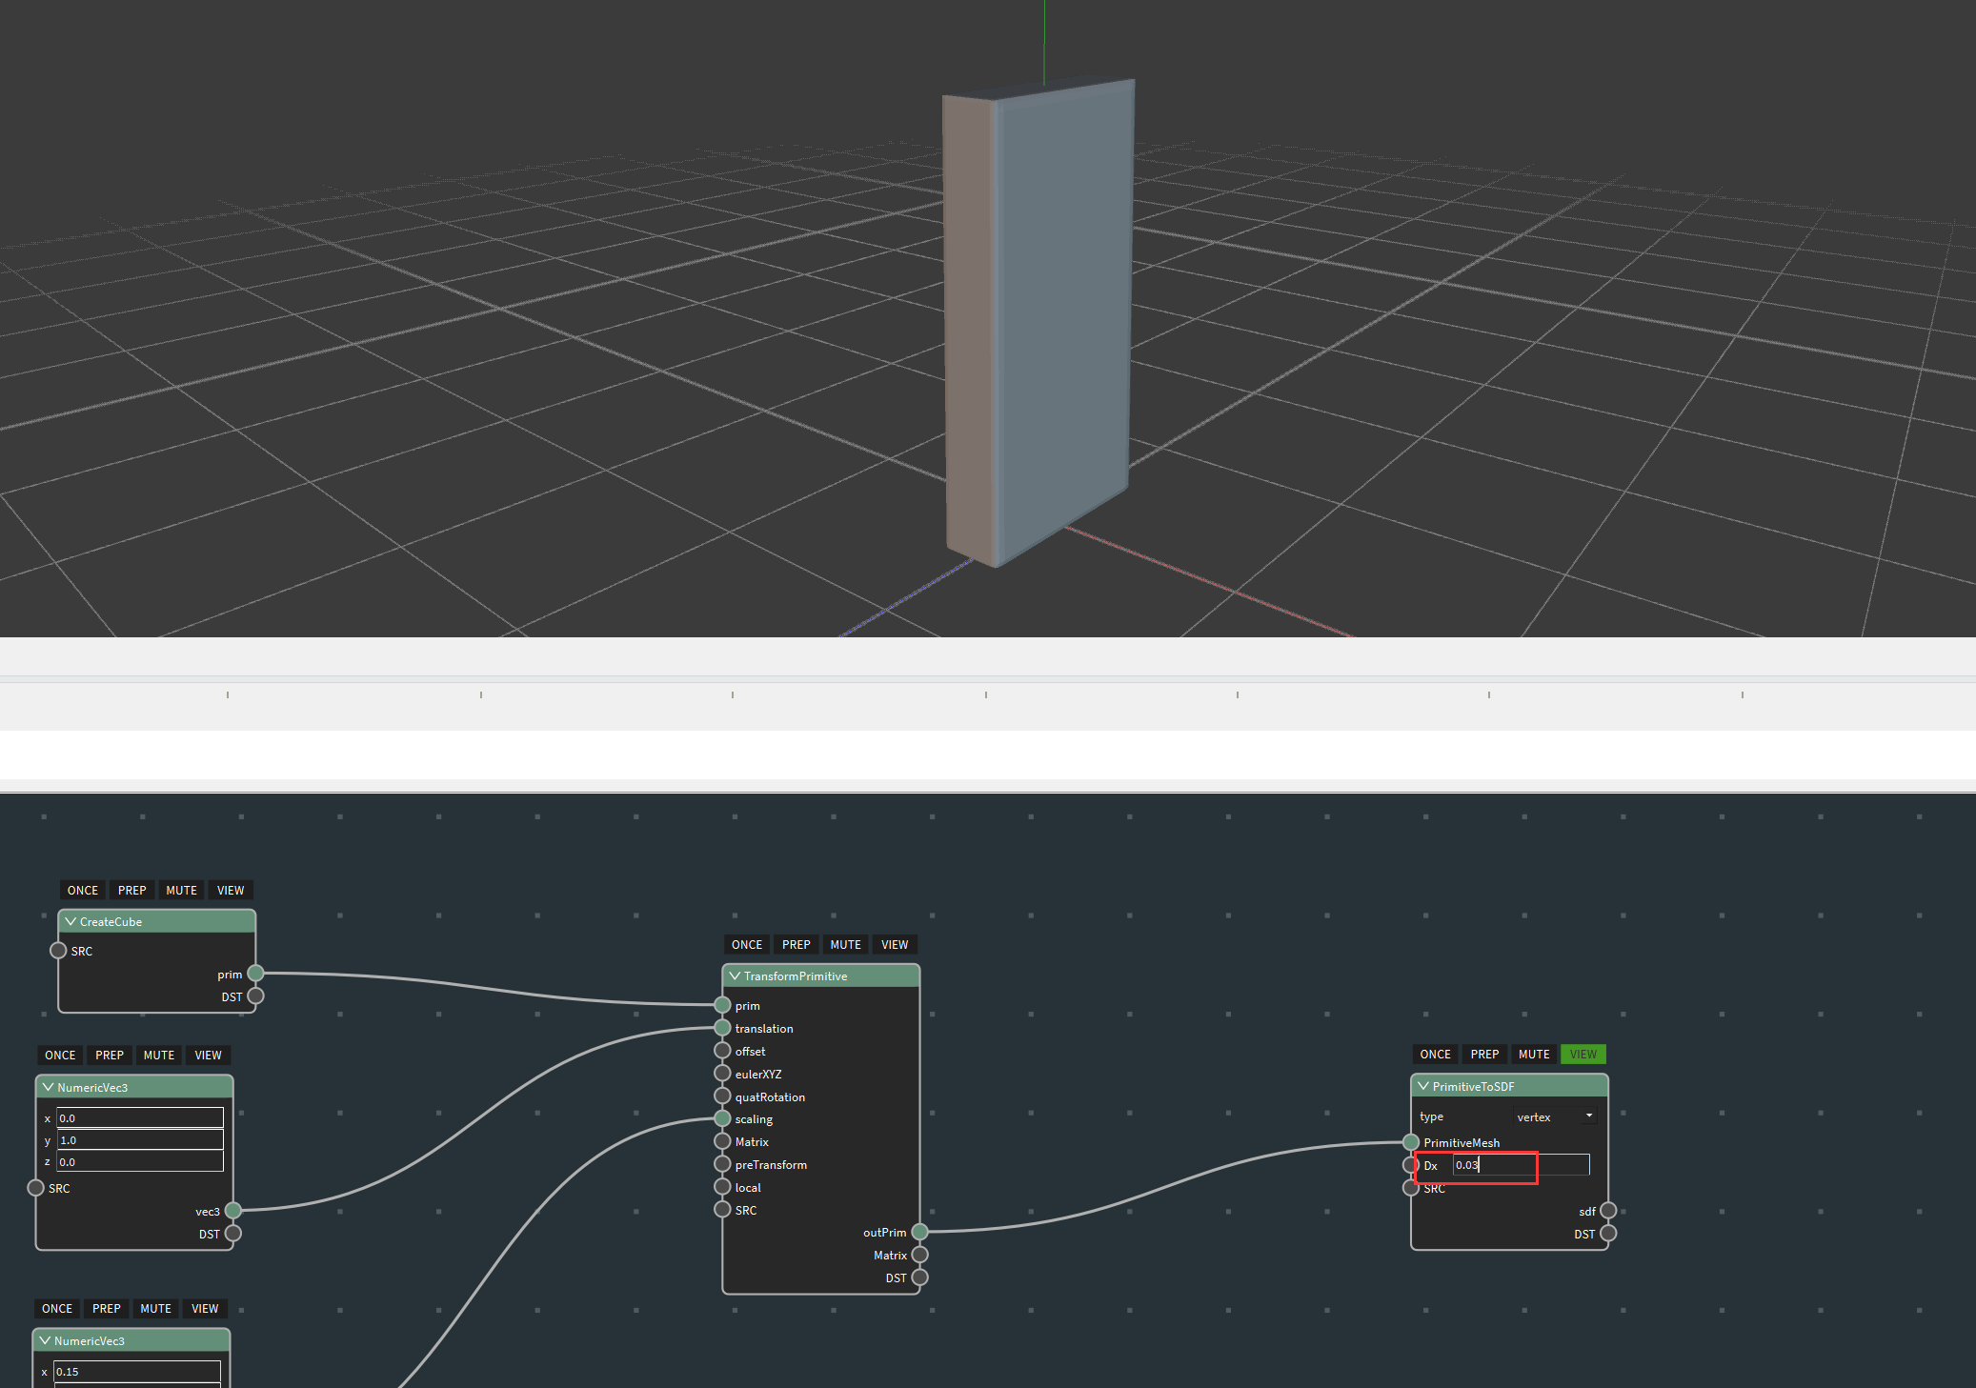Toggle MUTE on the CreateCube node
This screenshot has width=1976, height=1388.
tap(181, 890)
